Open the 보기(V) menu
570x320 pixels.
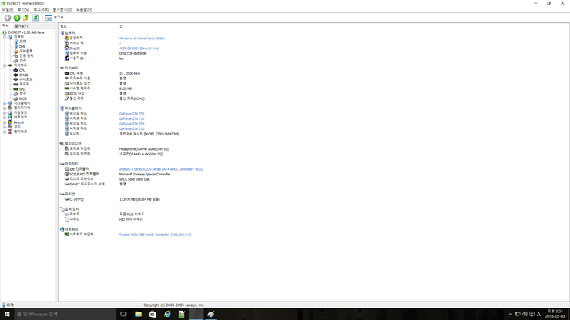(x=23, y=9)
